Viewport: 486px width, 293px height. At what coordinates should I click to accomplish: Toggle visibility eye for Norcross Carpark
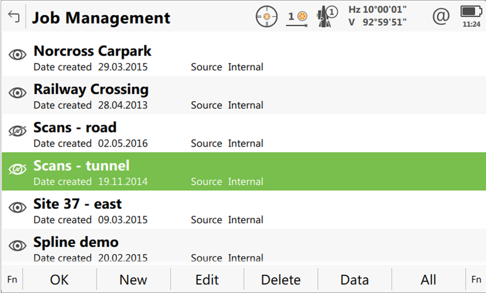[x=18, y=55]
